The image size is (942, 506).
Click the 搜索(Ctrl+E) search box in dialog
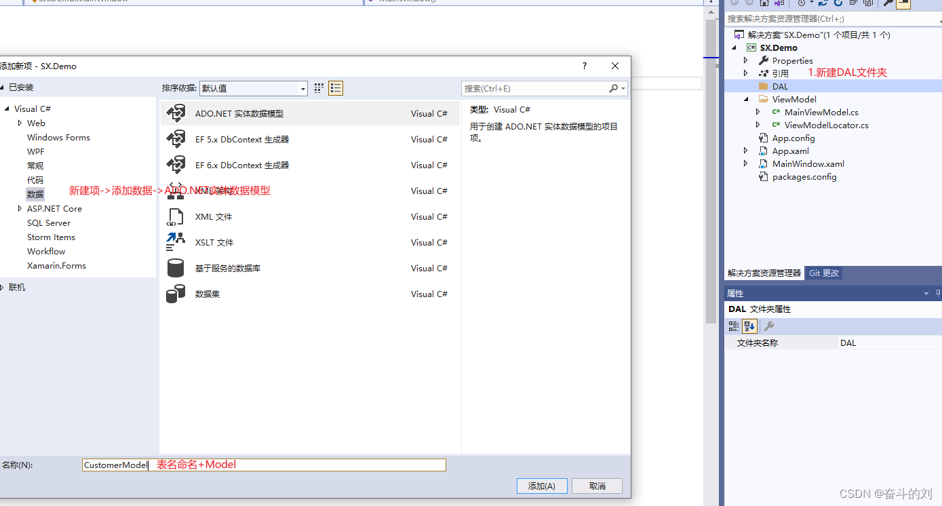[x=535, y=88]
